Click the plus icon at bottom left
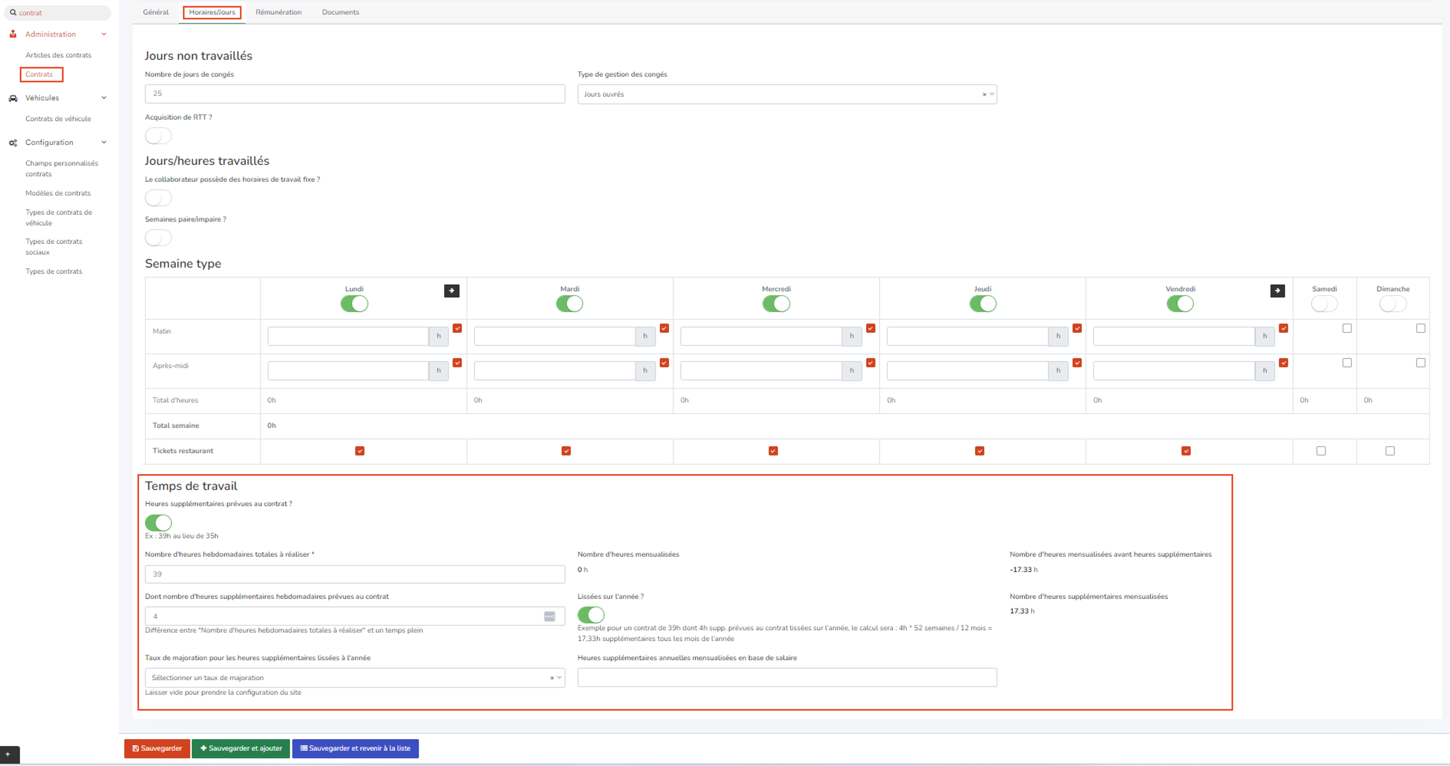This screenshot has width=1450, height=766. click(7, 754)
